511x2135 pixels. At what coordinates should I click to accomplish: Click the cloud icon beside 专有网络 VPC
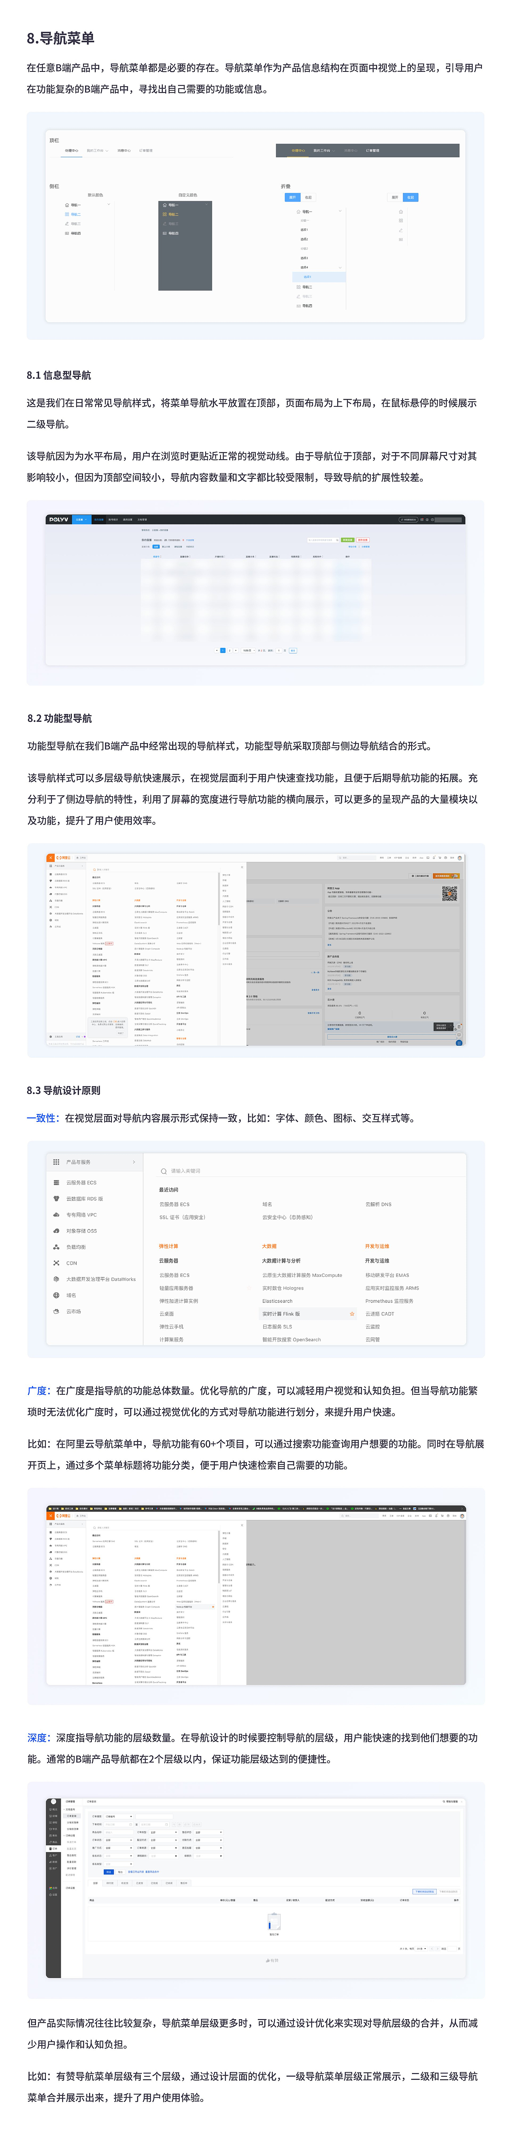pos(56,1214)
